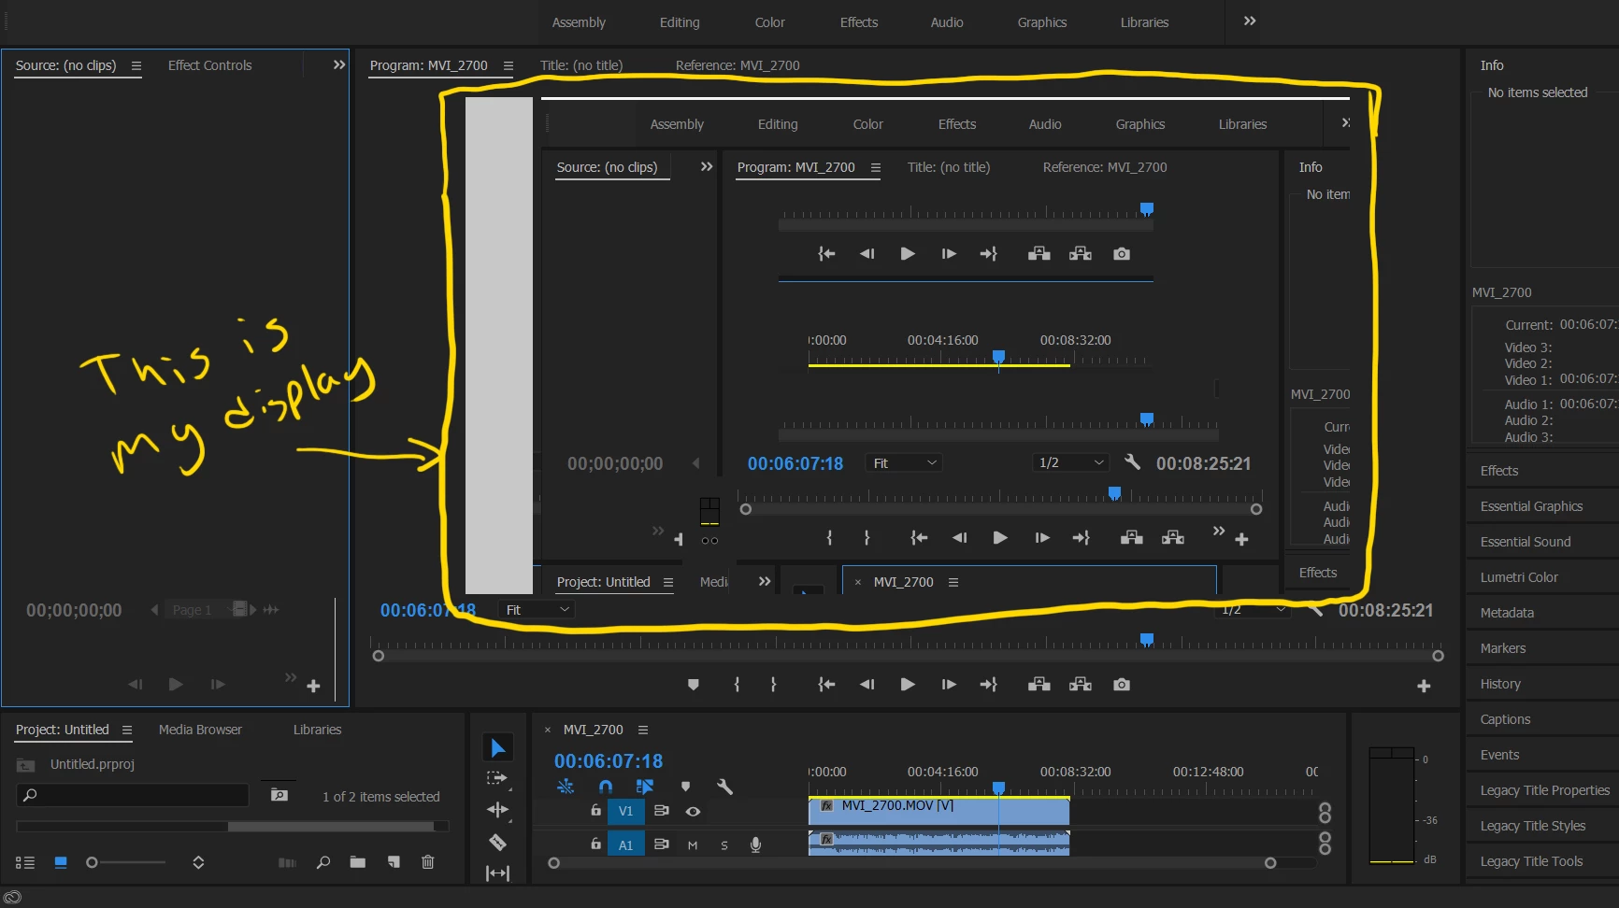Open Essential Graphics panel
1619x908 pixels.
(1532, 506)
